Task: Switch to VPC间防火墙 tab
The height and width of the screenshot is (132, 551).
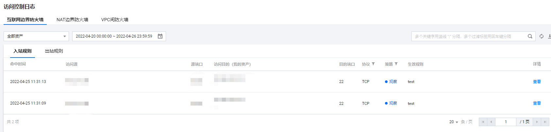Action: pos(115,20)
